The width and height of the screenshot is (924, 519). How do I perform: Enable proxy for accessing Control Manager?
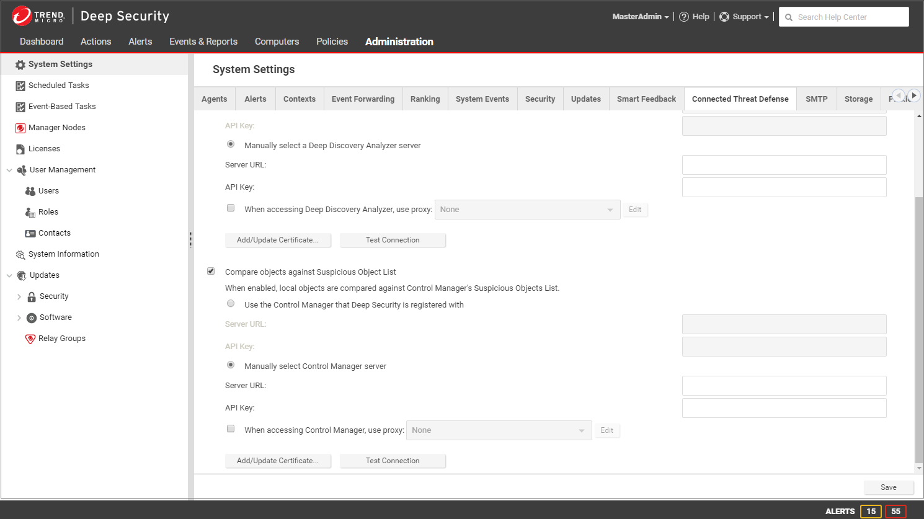[x=231, y=429]
